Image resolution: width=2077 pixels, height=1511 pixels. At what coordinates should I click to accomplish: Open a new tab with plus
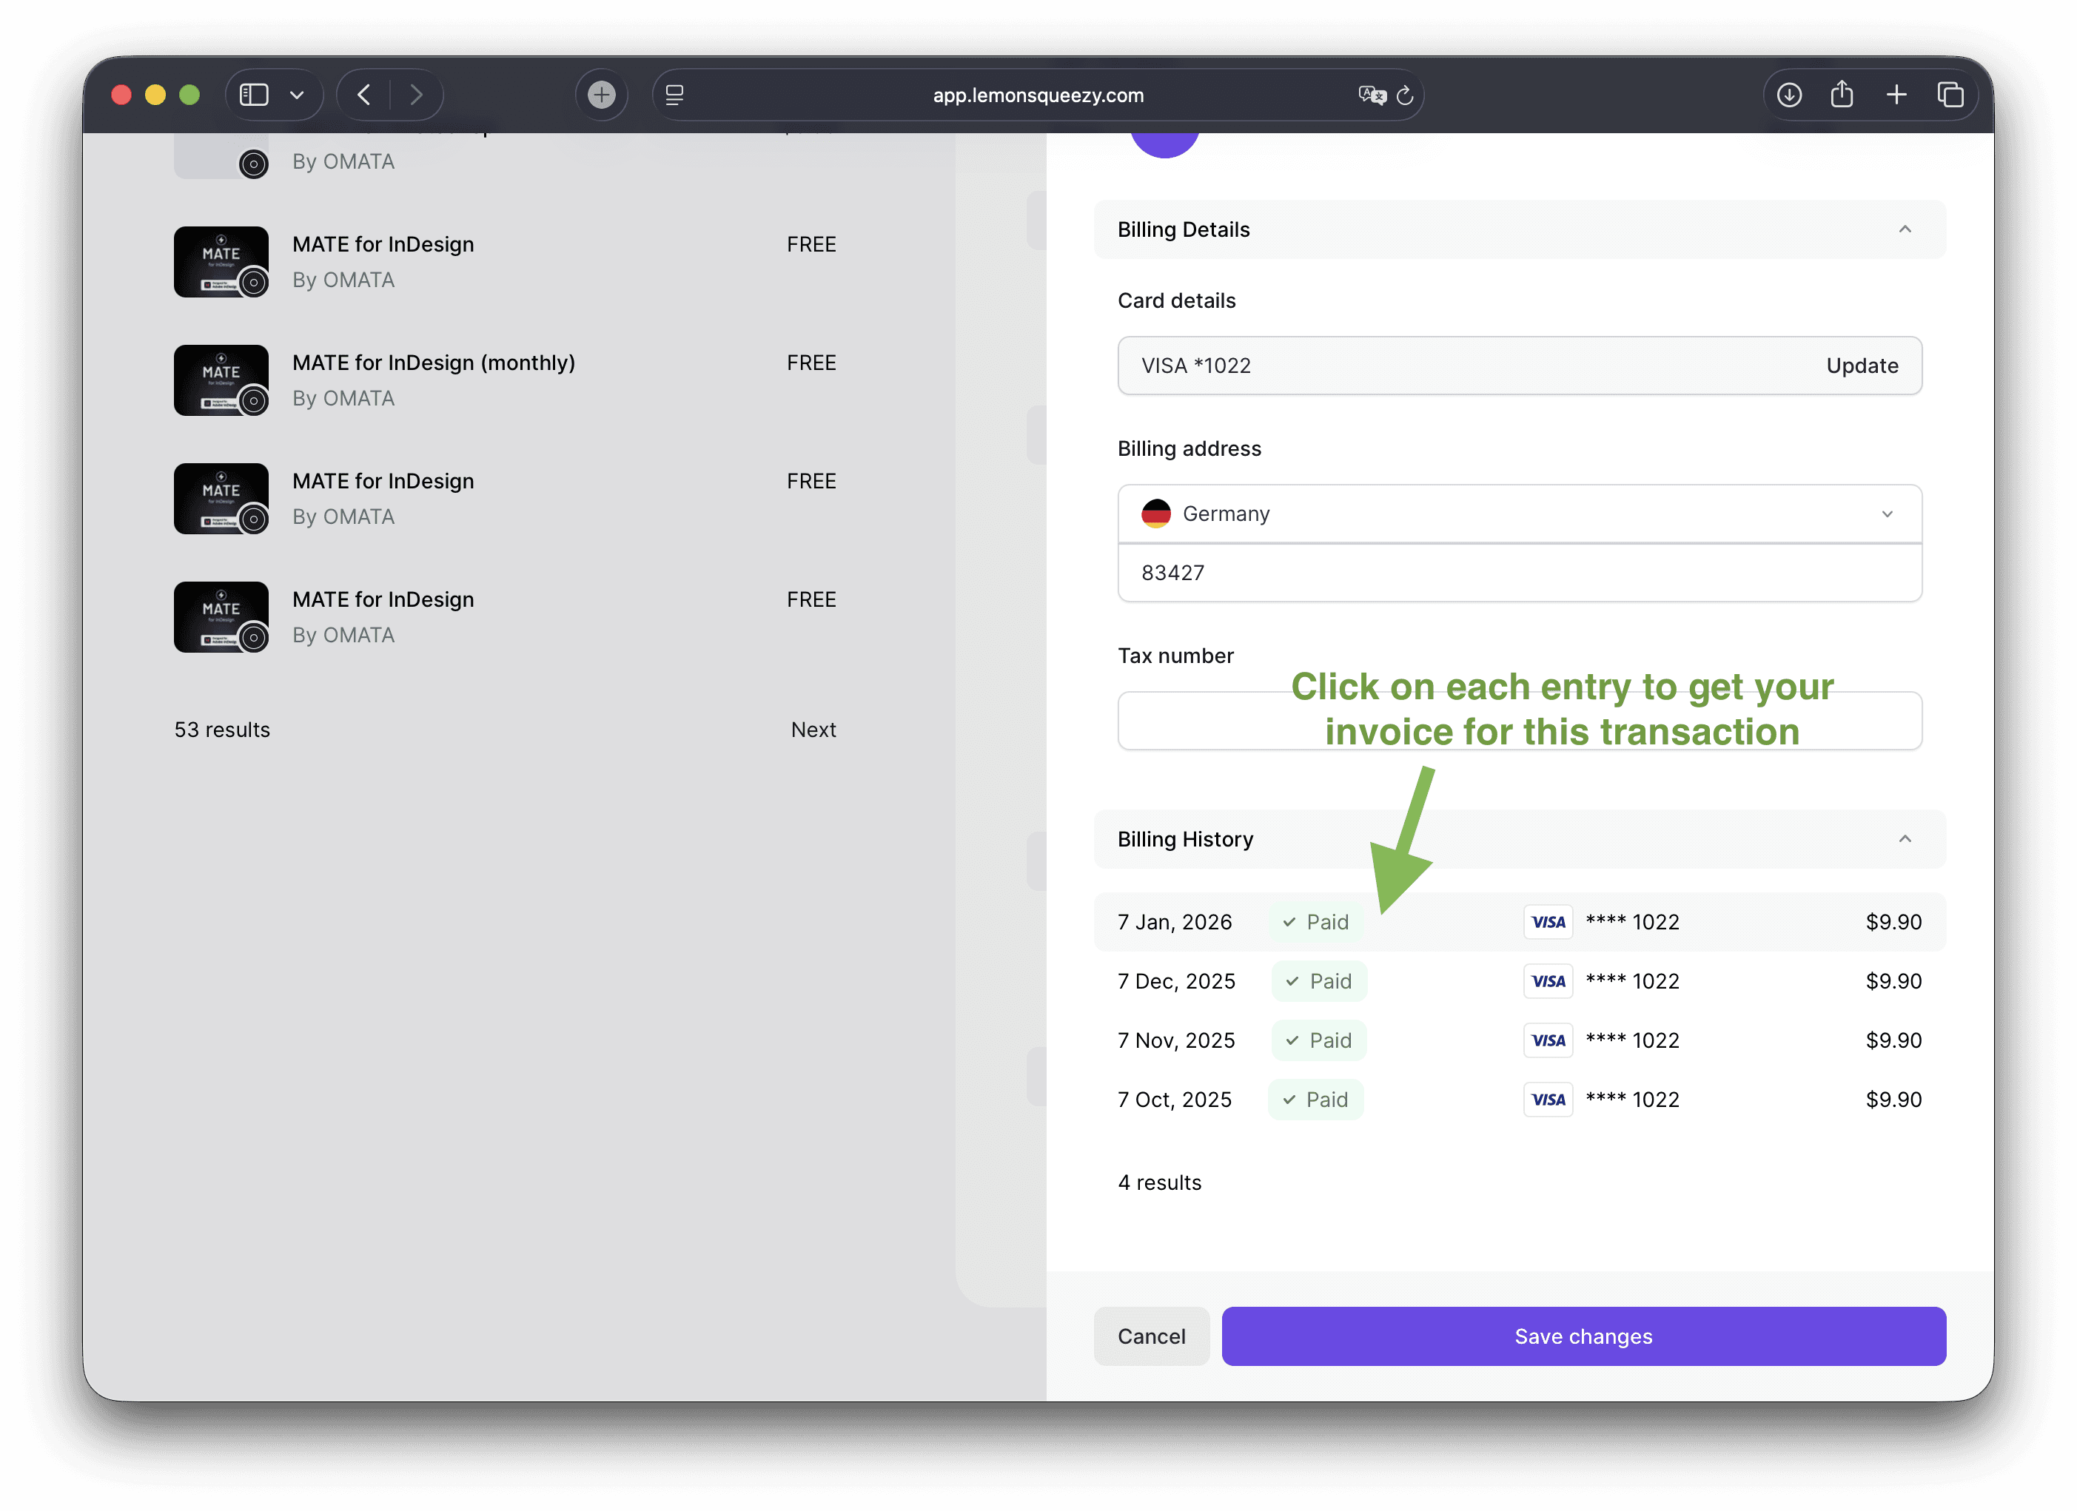pyautogui.click(x=1896, y=95)
